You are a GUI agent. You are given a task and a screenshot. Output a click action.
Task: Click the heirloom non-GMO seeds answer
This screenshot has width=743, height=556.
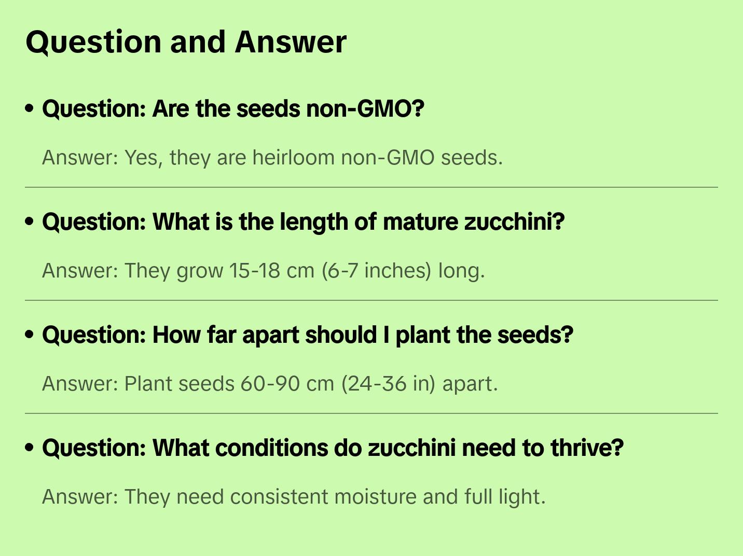pos(272,158)
